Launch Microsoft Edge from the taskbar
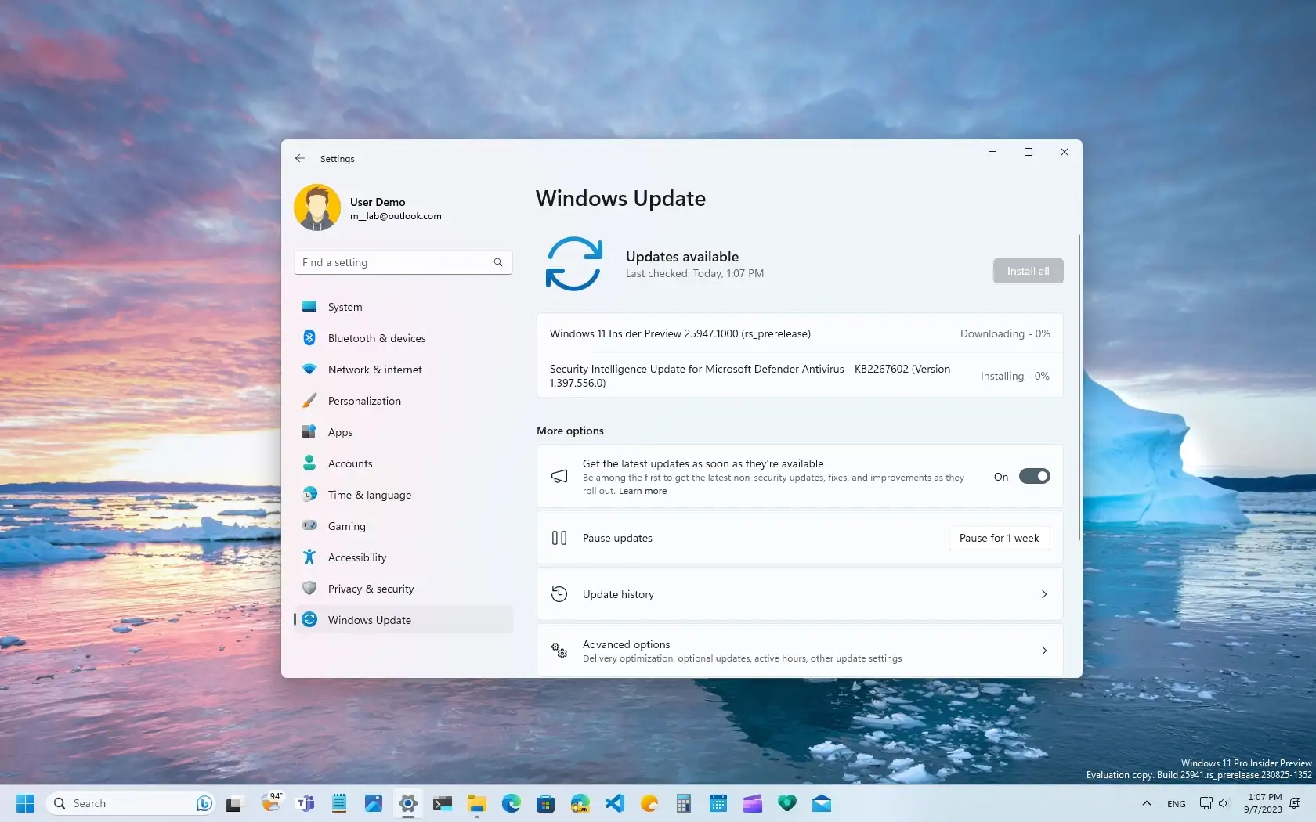 click(511, 802)
